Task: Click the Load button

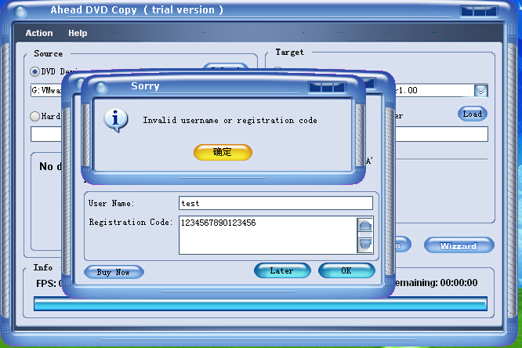Action: coord(473,114)
